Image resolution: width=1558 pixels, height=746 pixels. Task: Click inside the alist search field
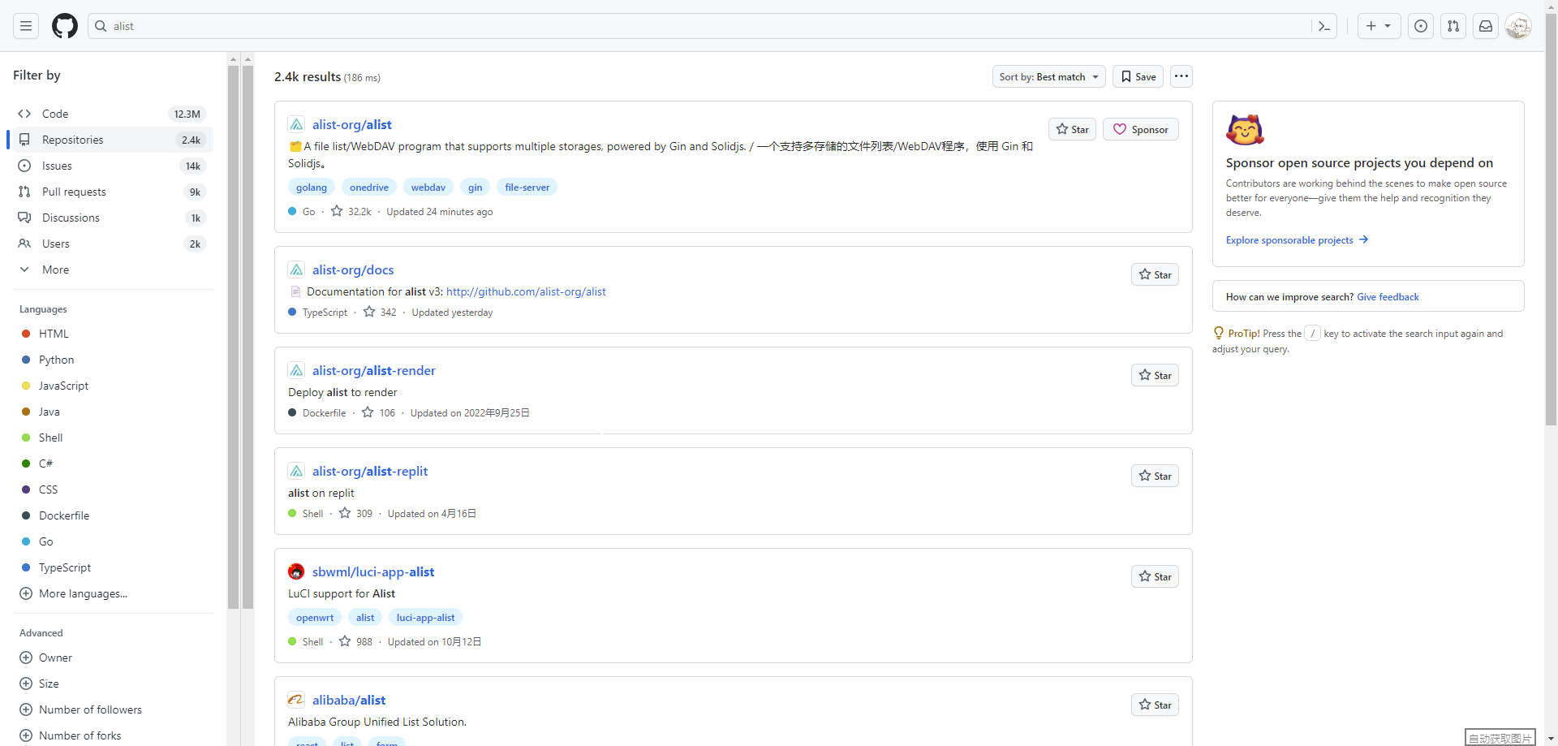pos(698,26)
